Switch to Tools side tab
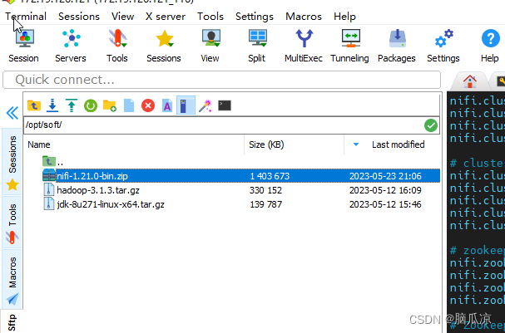 point(12,222)
